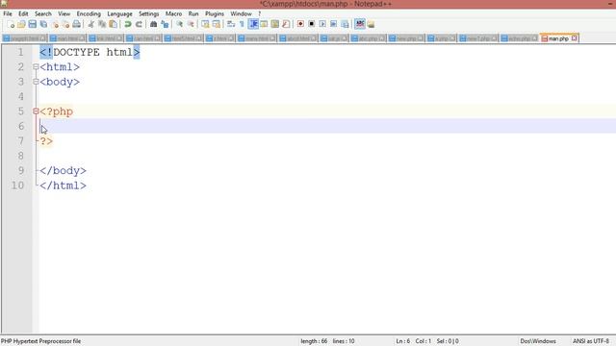Open the Macro menu
This screenshot has height=346, width=616.
(173, 13)
